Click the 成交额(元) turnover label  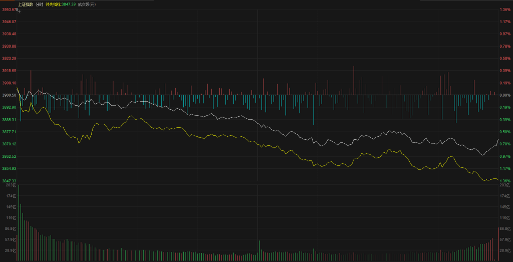(x=87, y=4)
